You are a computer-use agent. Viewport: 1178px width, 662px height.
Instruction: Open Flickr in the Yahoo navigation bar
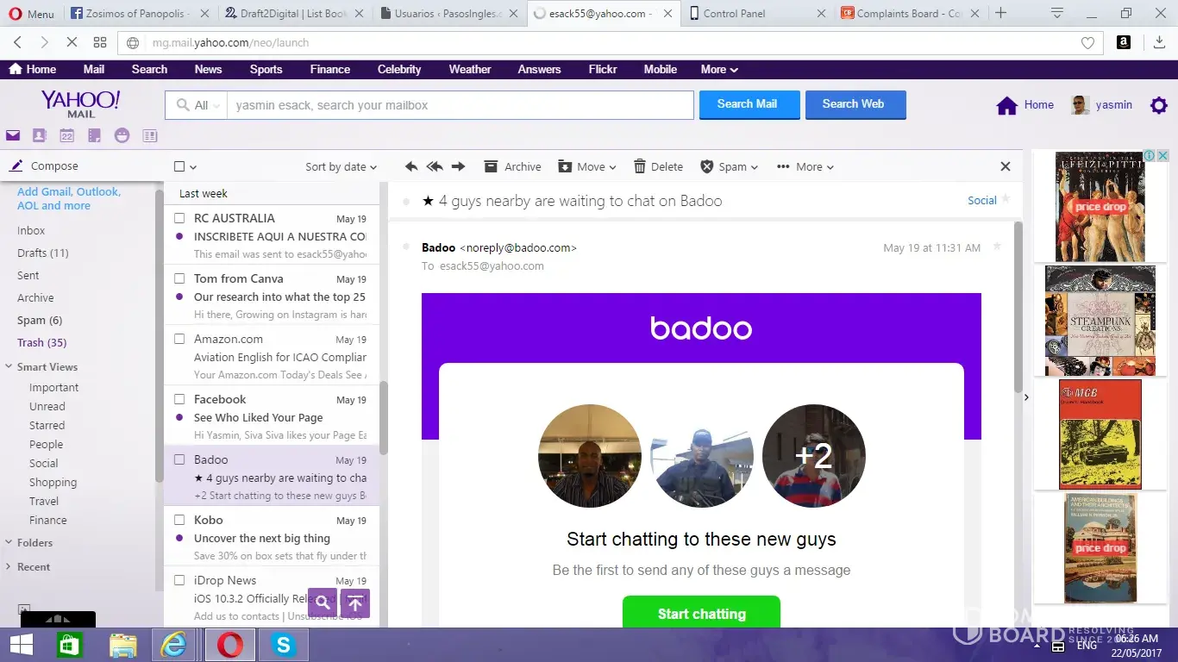(x=603, y=70)
